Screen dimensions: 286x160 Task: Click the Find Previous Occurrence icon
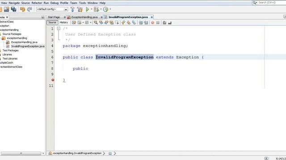101,23
